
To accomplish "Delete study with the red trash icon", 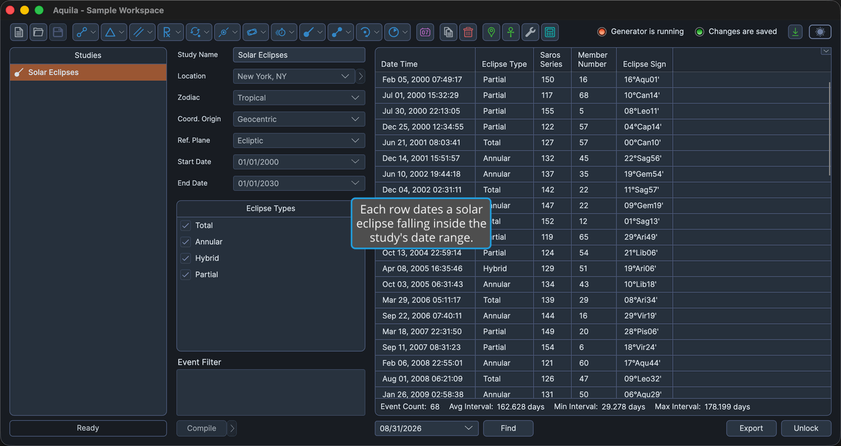I will pos(468,32).
